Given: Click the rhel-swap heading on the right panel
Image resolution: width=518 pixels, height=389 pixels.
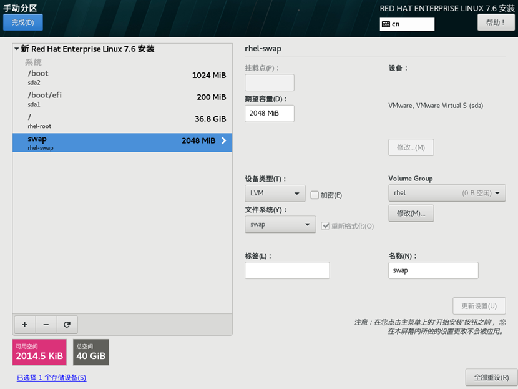Looking at the screenshot, I should coord(263,49).
